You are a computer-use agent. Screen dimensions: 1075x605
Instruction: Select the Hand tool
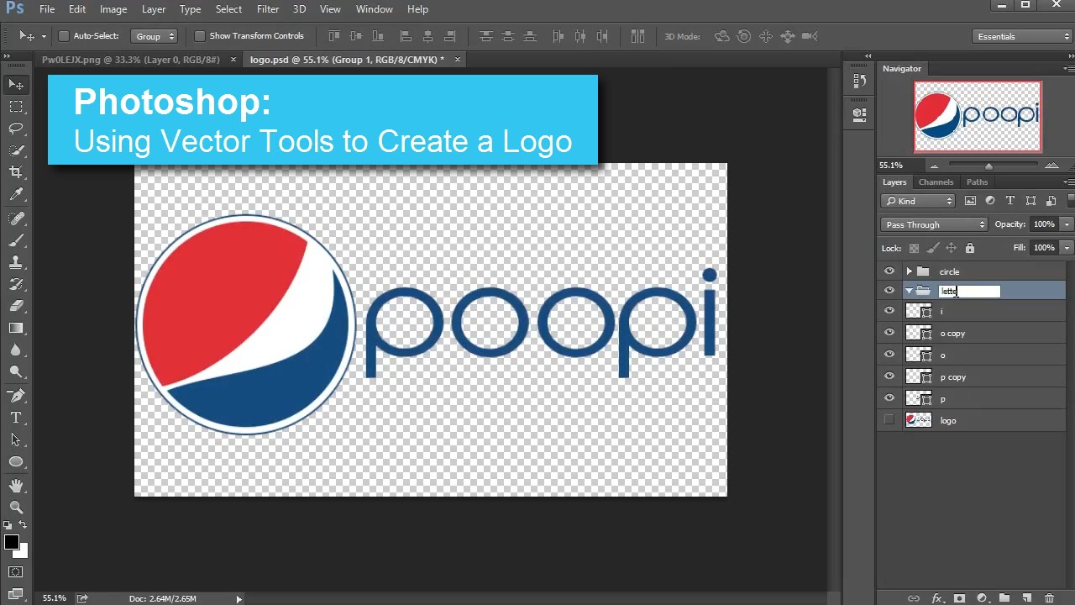(x=17, y=484)
